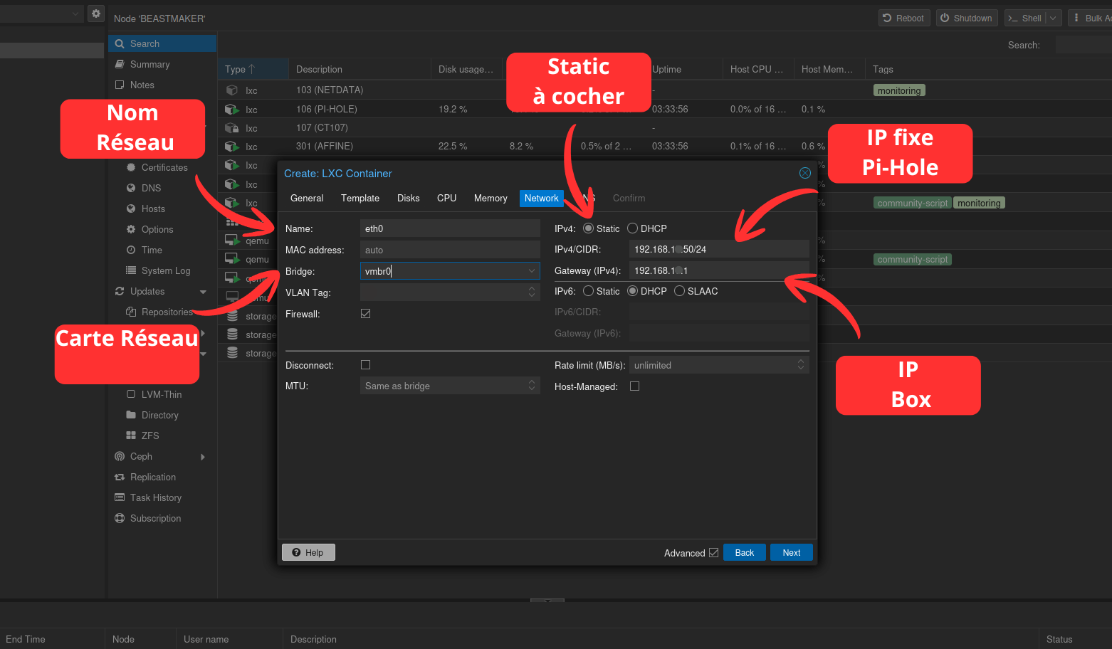The width and height of the screenshot is (1112, 649).
Task: Open the Help button
Action: [308, 553]
